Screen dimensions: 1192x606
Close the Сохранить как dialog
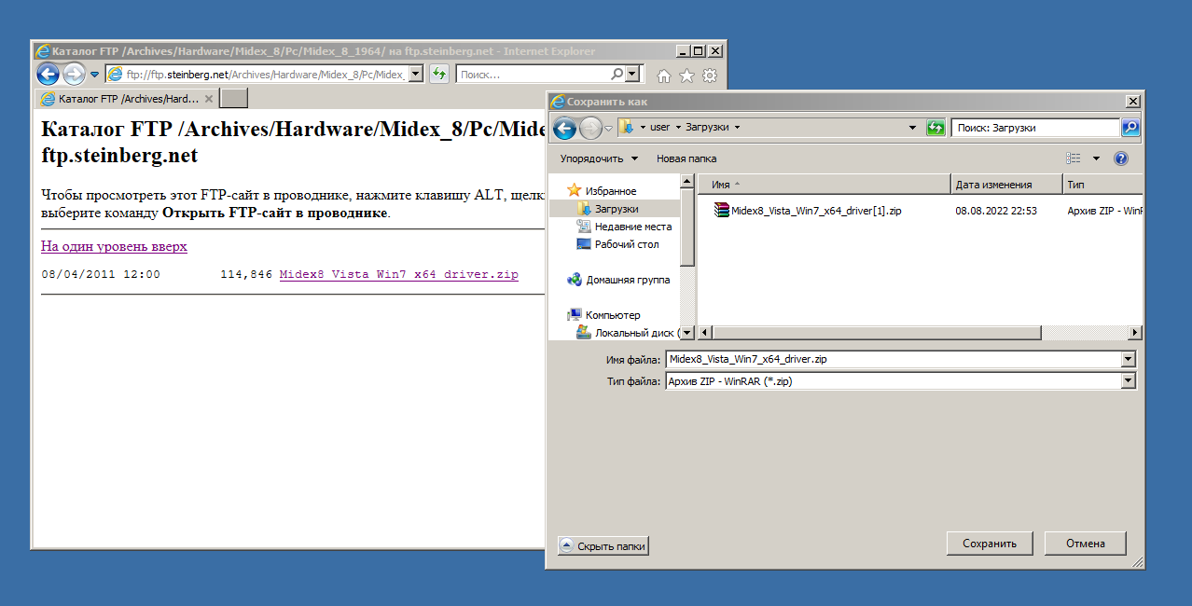pos(1133,101)
